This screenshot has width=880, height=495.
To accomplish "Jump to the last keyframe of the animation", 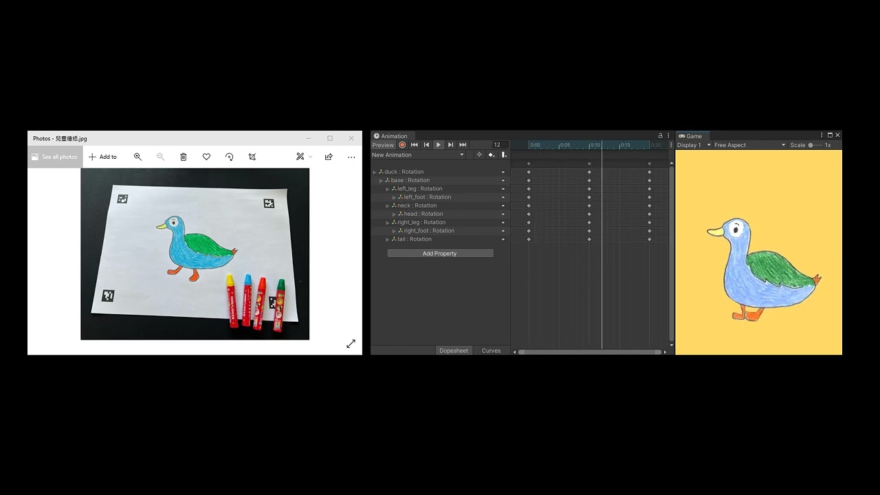I will [463, 145].
